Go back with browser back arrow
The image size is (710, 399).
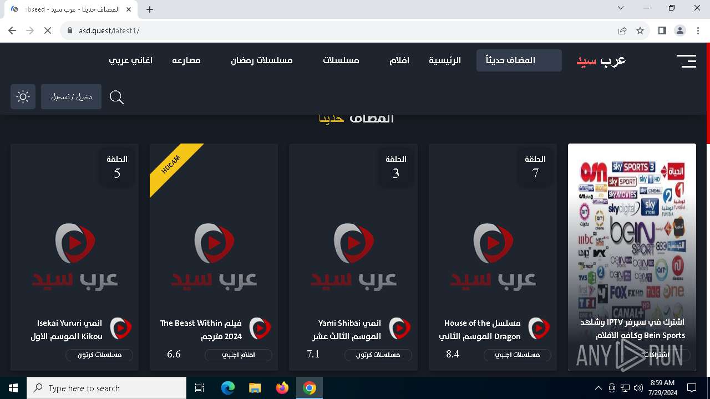click(x=12, y=30)
